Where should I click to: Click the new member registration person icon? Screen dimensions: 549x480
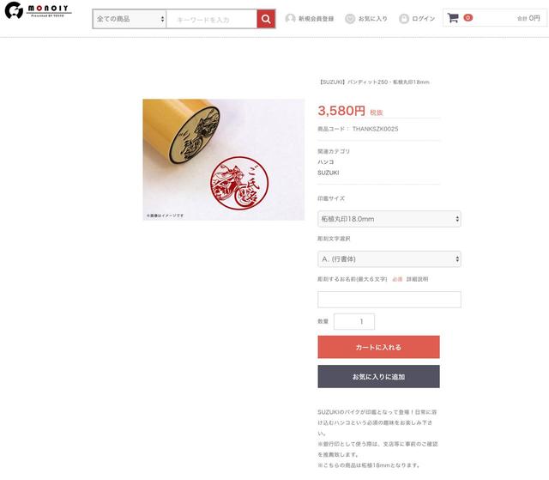click(x=290, y=18)
